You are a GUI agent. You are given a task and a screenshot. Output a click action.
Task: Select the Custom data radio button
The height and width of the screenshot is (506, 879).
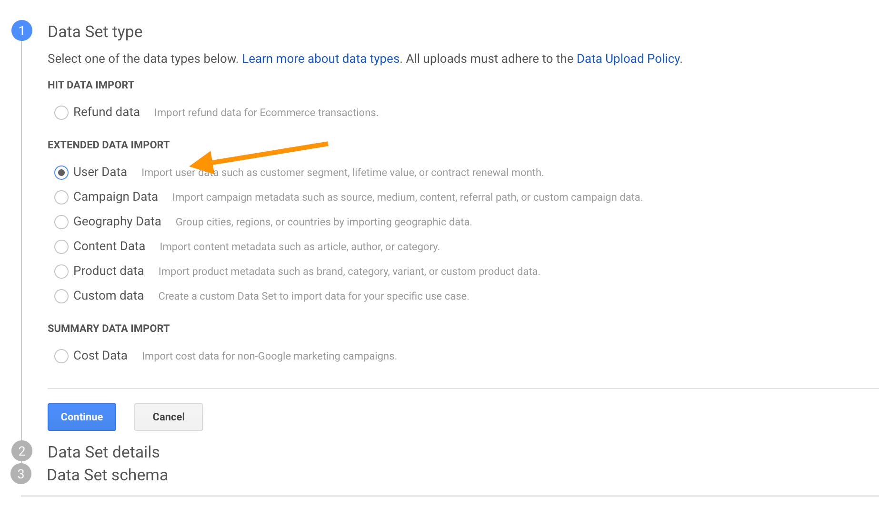coord(61,296)
